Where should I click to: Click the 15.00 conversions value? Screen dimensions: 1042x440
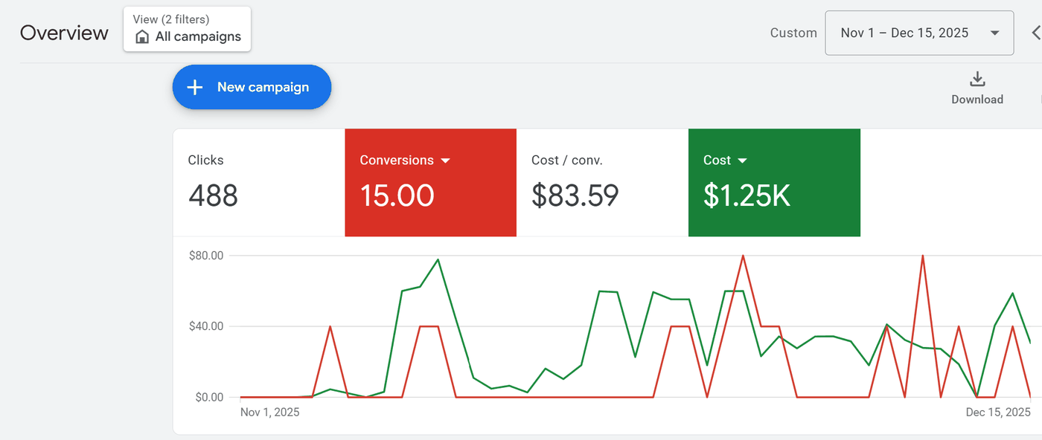[x=397, y=195]
